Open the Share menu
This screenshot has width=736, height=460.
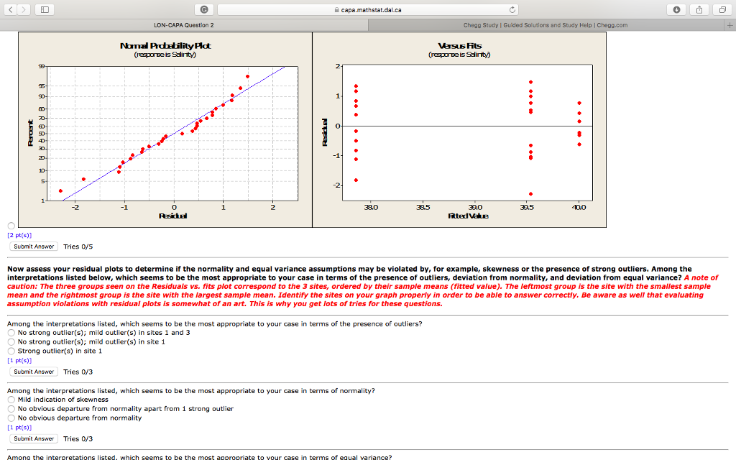698,9
